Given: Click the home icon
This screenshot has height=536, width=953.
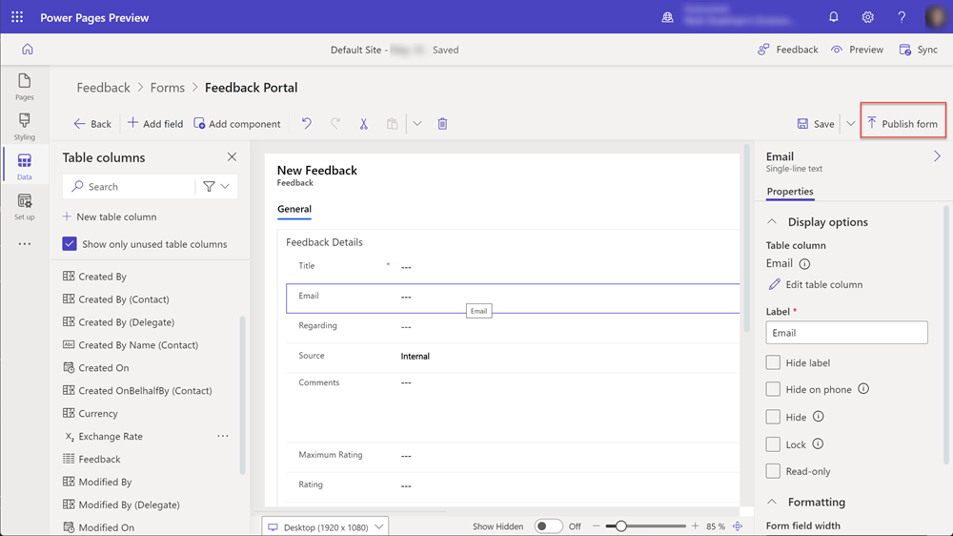Looking at the screenshot, I should [x=27, y=50].
